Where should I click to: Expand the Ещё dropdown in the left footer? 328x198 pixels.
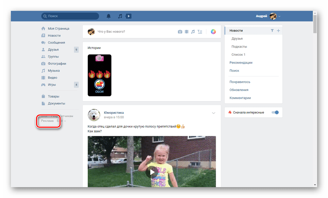[61, 121]
